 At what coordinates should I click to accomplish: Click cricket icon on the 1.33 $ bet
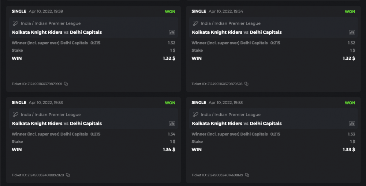[195, 115]
